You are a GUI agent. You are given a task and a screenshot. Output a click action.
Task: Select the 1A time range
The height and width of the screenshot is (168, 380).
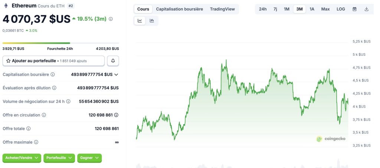312,9
